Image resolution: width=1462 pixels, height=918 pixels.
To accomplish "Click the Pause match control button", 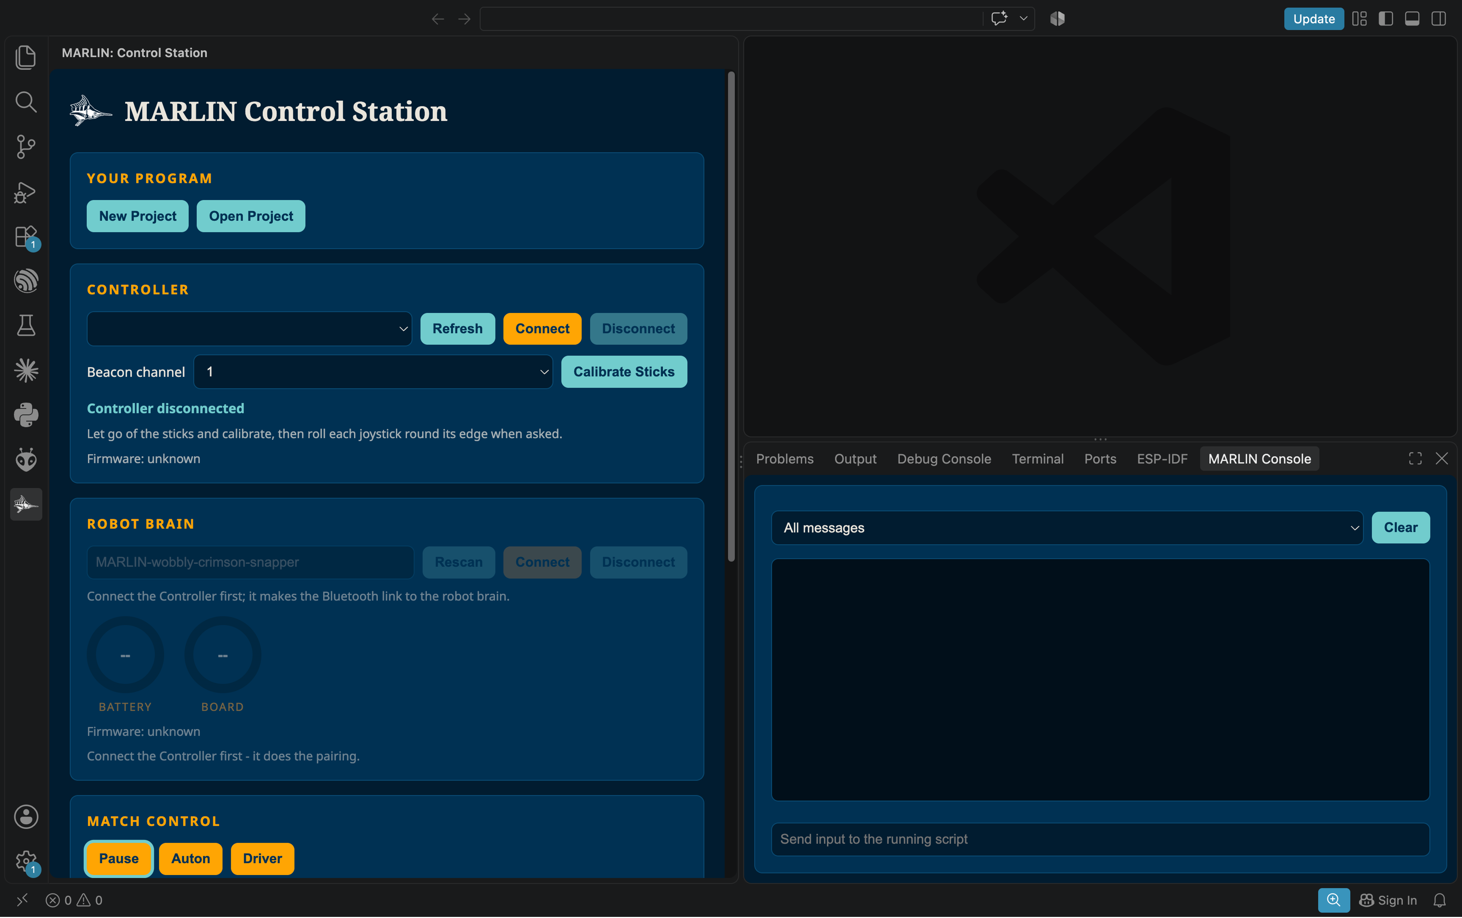I will tap(119, 858).
